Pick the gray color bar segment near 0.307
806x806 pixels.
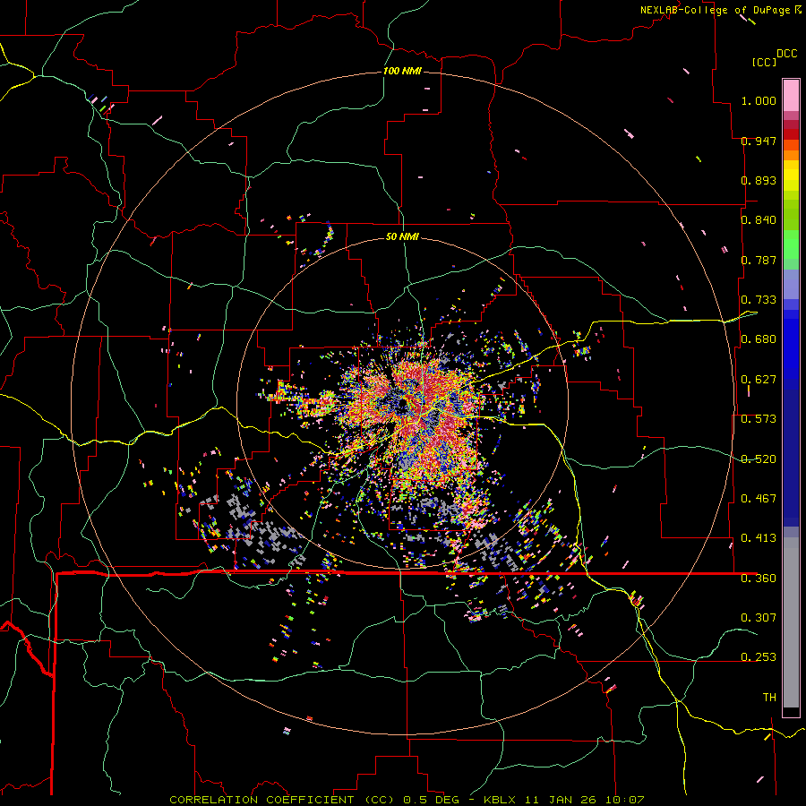pos(791,622)
